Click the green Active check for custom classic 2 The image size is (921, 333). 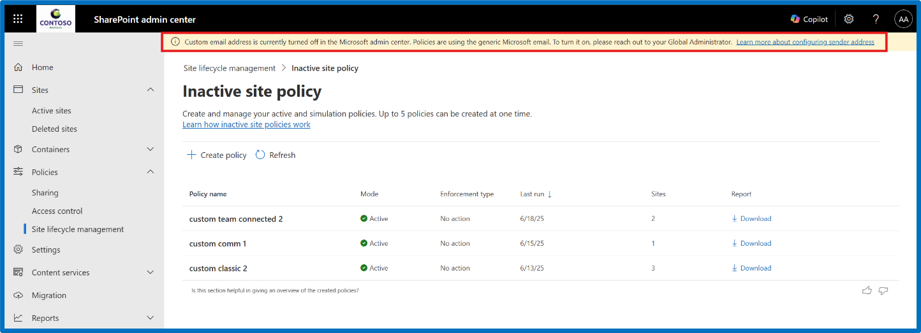click(364, 268)
